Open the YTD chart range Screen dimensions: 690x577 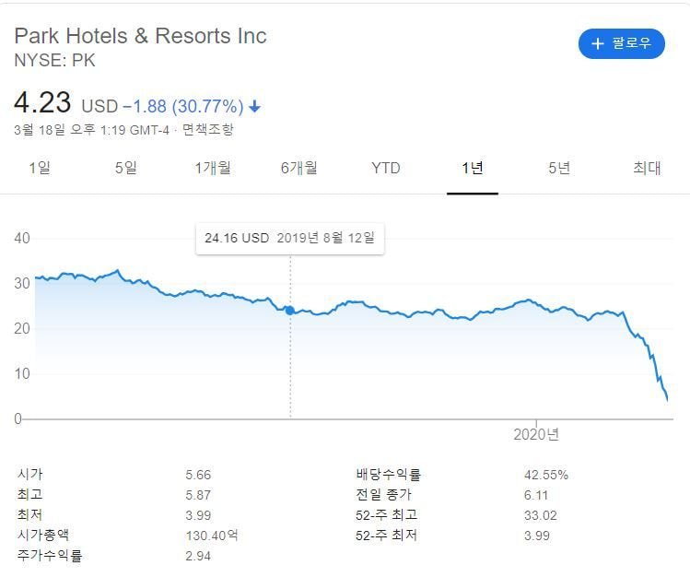pyautogui.click(x=386, y=168)
